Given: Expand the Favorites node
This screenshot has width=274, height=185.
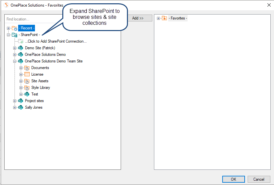Looking at the screenshot, I should (x=158, y=18).
